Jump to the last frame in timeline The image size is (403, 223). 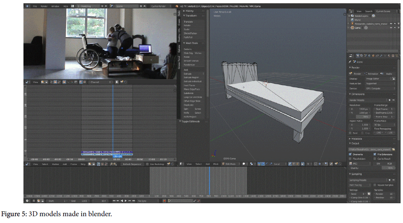[x=134, y=201]
